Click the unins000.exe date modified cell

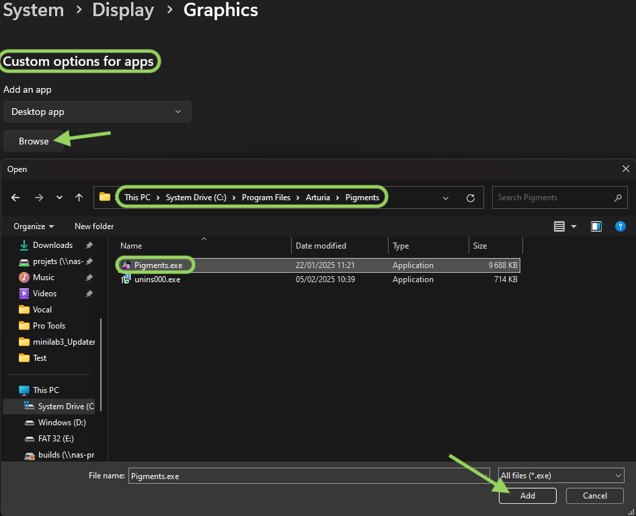click(325, 279)
